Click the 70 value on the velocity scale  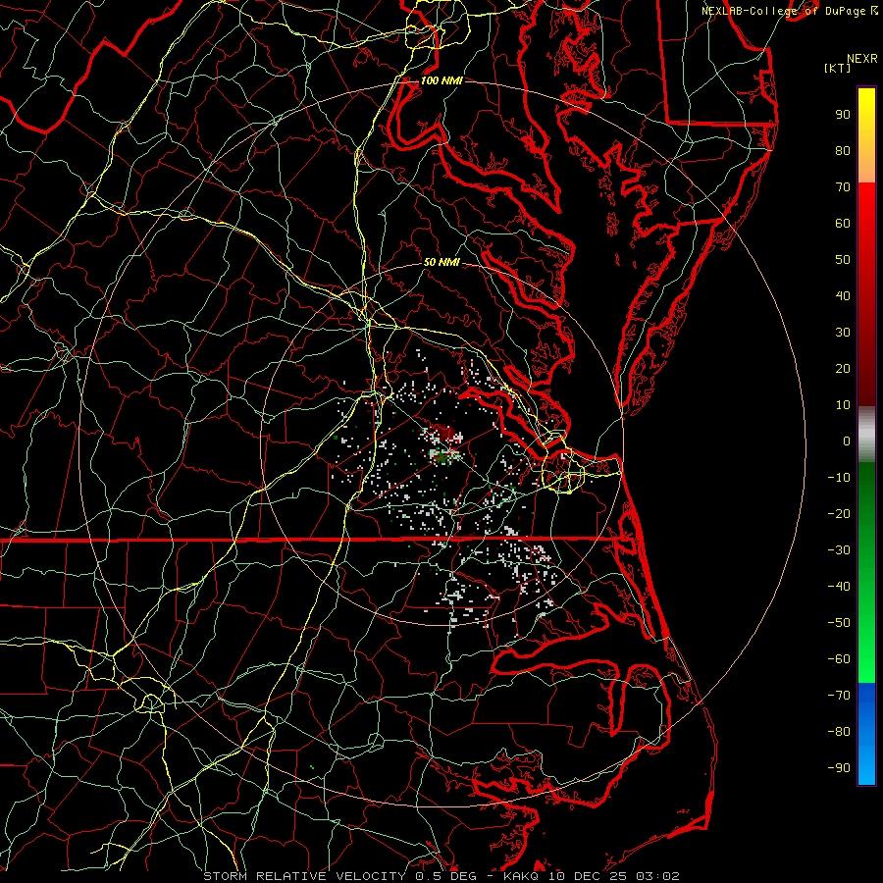[x=843, y=187]
